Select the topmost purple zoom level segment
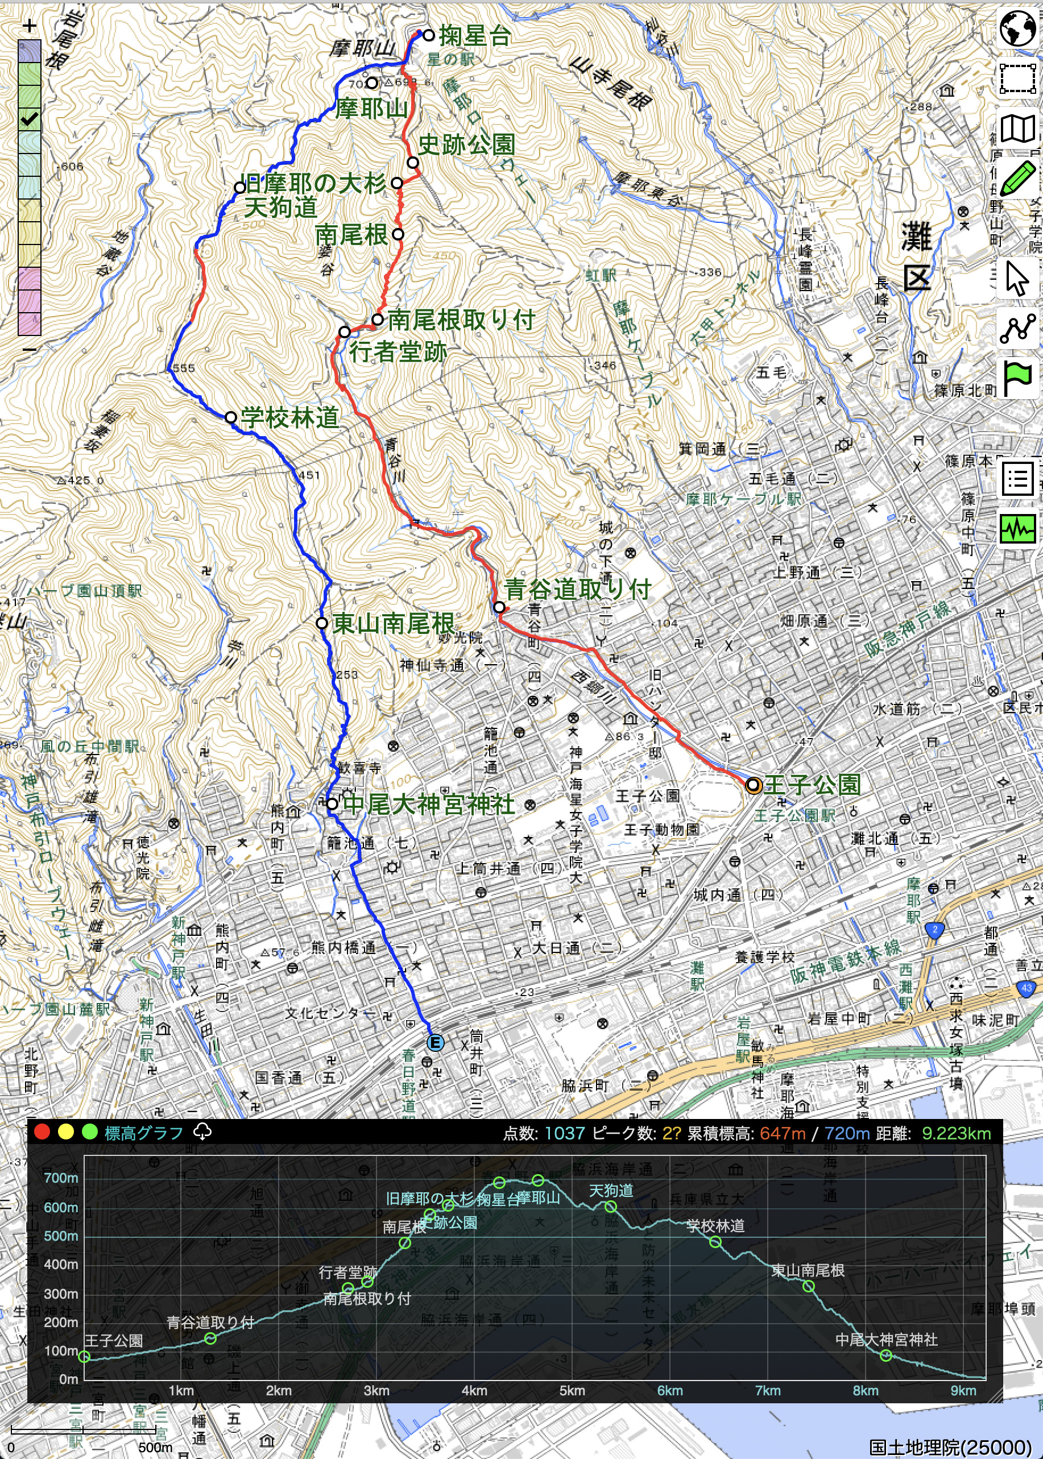The width and height of the screenshot is (1043, 1459). coord(30,51)
